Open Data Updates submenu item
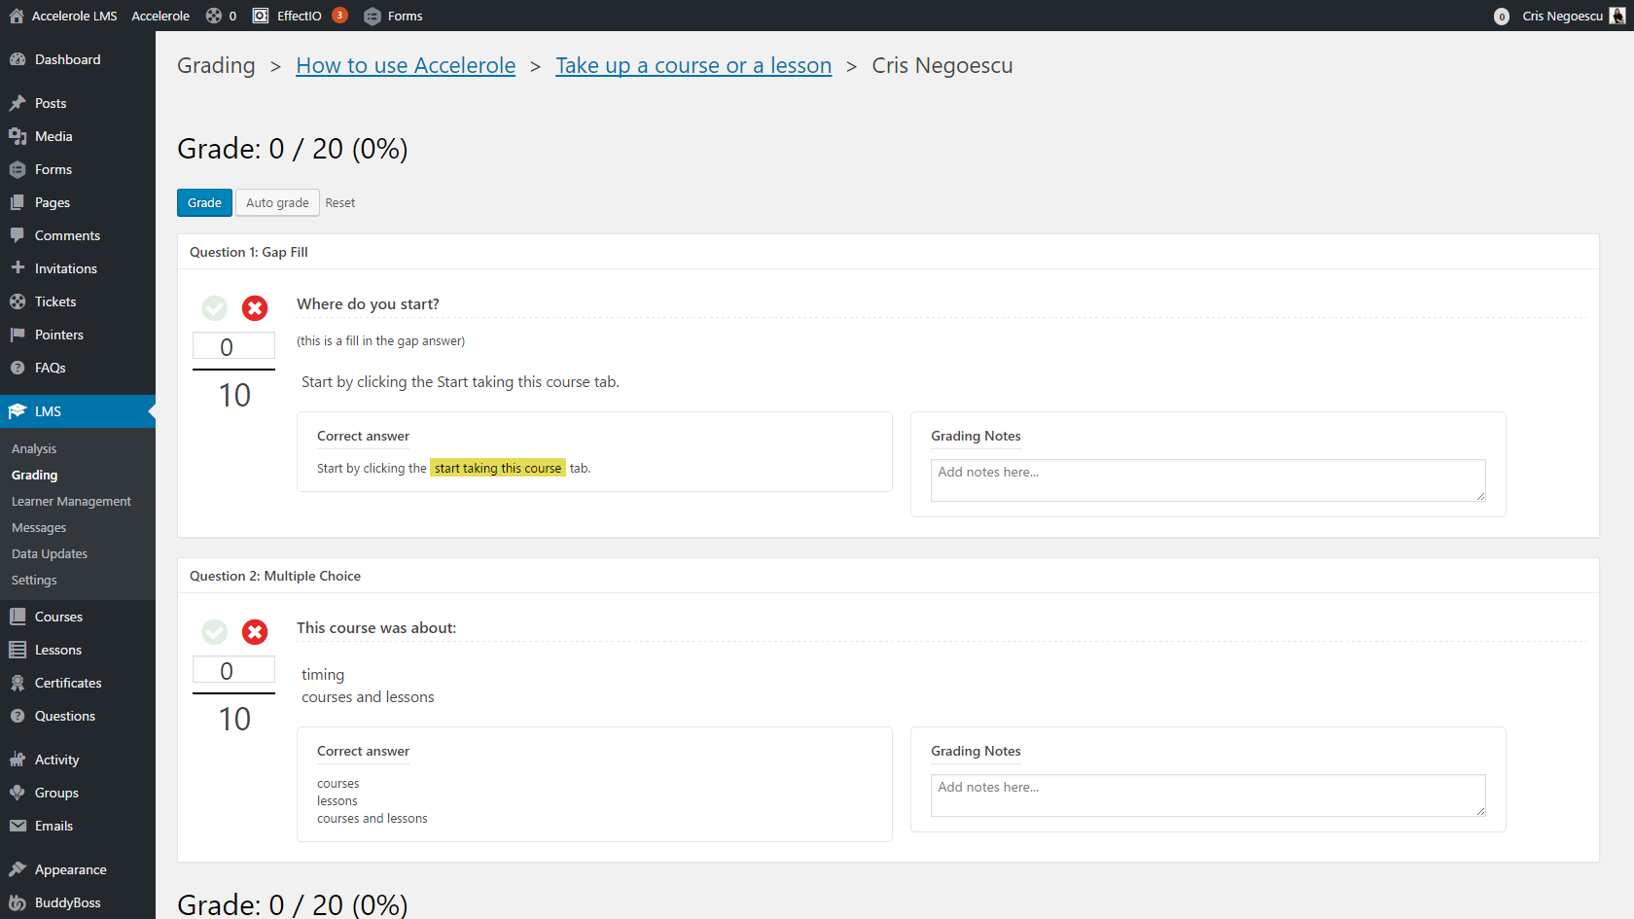Viewport: 1634px width, 919px height. (x=50, y=553)
